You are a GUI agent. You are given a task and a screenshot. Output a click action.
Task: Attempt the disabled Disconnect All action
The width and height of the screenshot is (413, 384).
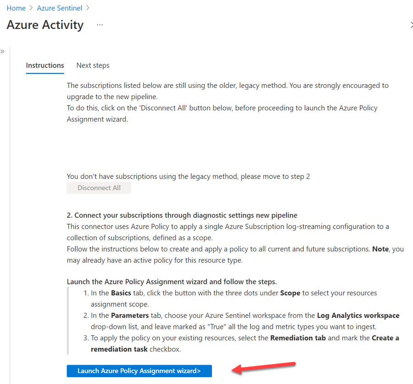99,187
